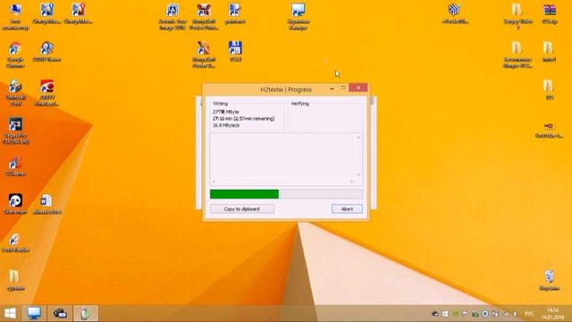Select the WinRAR archive icon on desktop
This screenshot has height=322, width=572.
click(x=550, y=13)
